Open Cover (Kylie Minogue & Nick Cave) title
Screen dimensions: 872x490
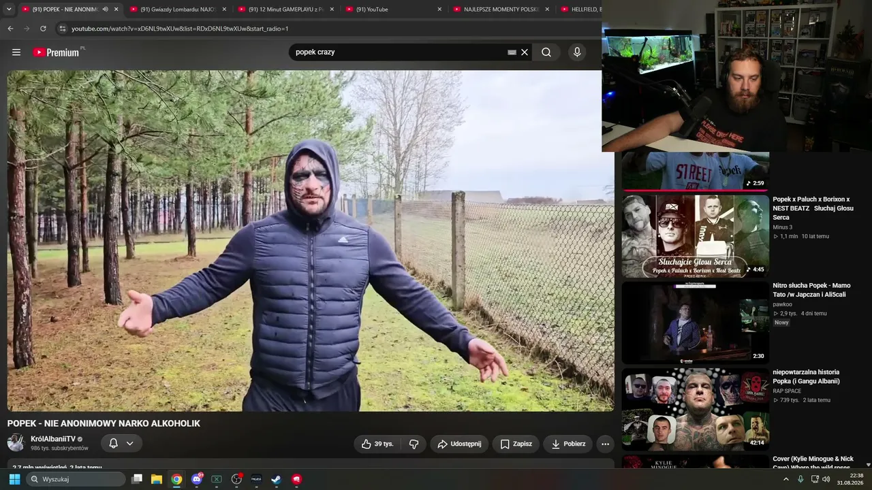[x=813, y=463]
